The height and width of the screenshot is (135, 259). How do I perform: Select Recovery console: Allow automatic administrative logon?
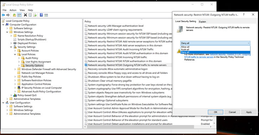[118, 69]
